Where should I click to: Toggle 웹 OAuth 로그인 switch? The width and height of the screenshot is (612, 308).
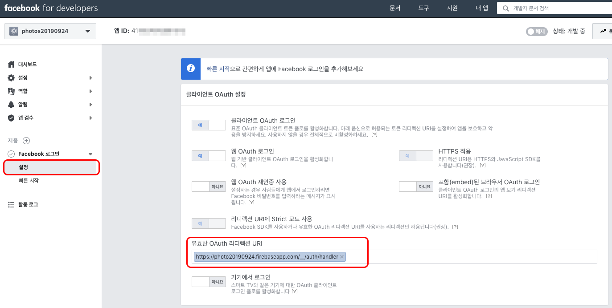pos(209,156)
